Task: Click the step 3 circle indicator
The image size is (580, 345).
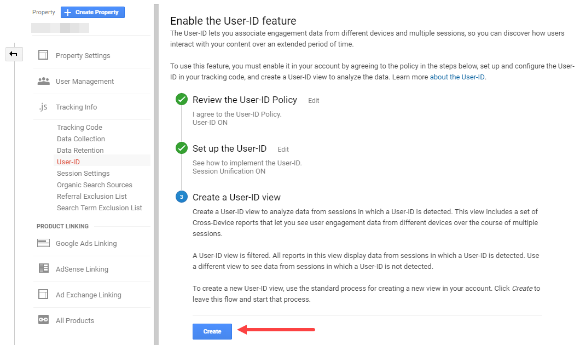Action: [x=181, y=197]
